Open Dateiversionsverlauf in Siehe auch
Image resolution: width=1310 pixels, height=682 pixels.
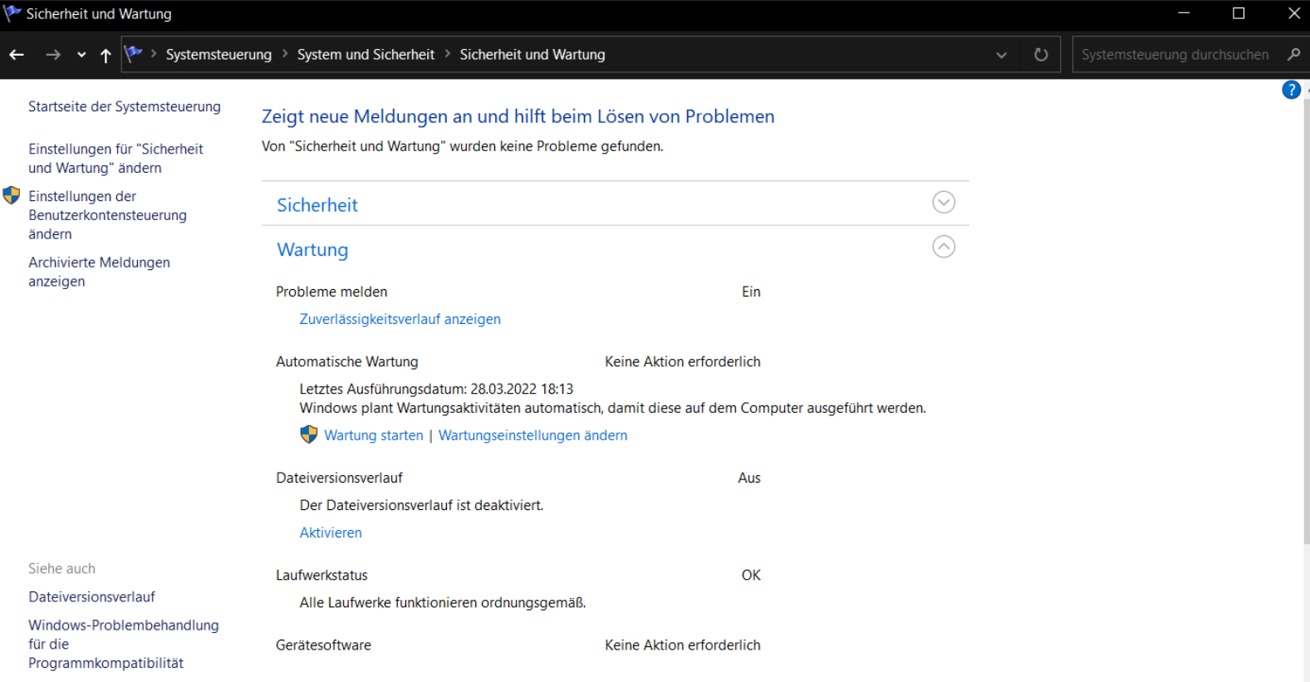[x=91, y=596]
